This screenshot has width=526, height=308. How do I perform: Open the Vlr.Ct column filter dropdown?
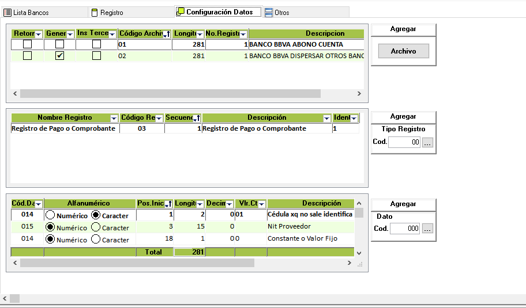[261, 204]
